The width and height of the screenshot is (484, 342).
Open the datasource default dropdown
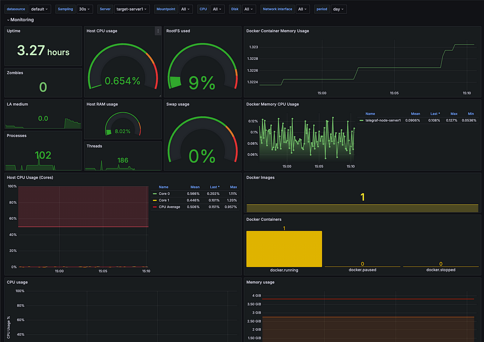(x=40, y=9)
